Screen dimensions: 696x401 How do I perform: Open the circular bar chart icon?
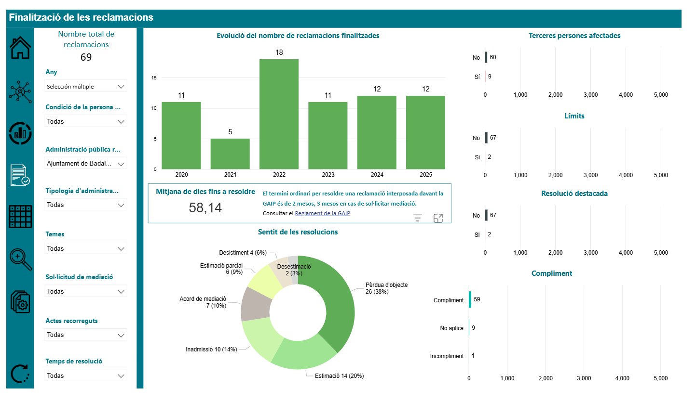(x=20, y=133)
